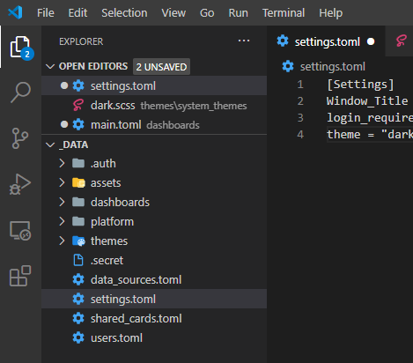Click unsaved dot on settings.toml tab
This screenshot has width=413, height=363.
click(x=371, y=41)
